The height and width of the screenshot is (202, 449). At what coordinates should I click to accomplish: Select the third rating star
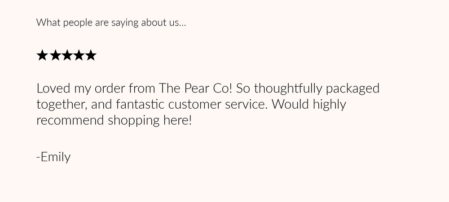[66, 55]
